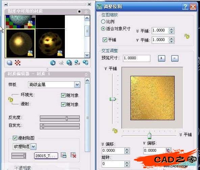Click the create new material icon
The width and height of the screenshot is (200, 170).
point(53,63)
